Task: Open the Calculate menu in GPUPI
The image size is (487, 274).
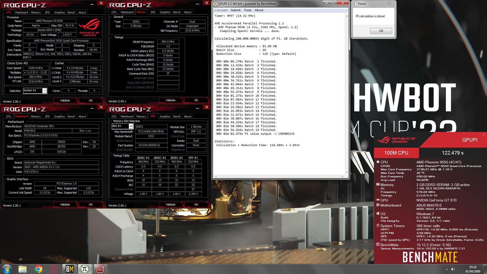Action: 221,10
